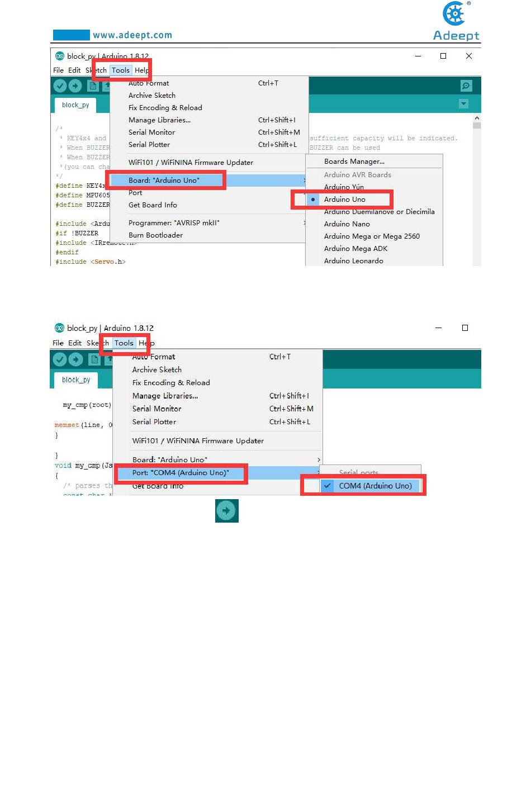Screen dimensions: 531x787
Task: Click code line my_cmp(root) in lower editor
Action: click(87, 405)
